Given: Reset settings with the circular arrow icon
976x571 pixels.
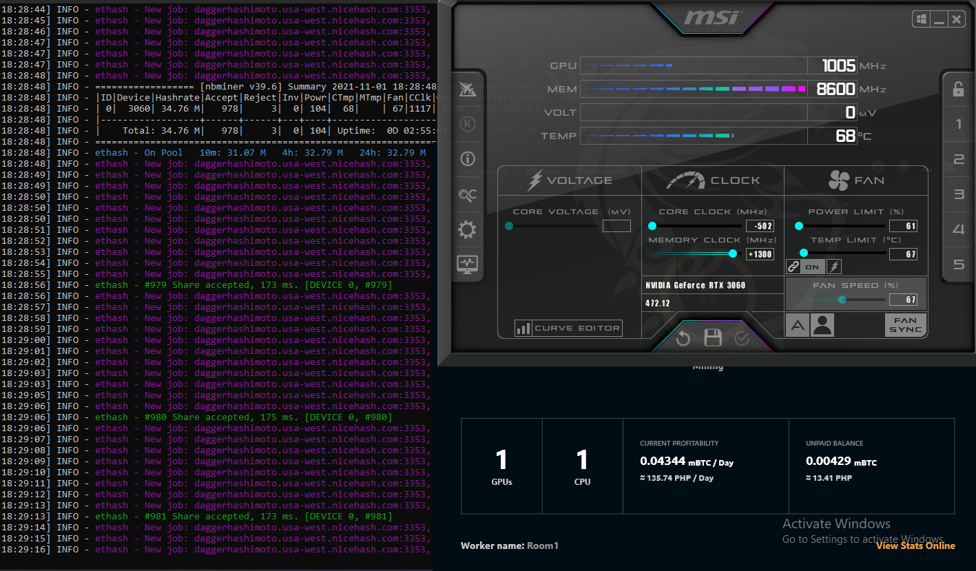Looking at the screenshot, I should point(683,338).
